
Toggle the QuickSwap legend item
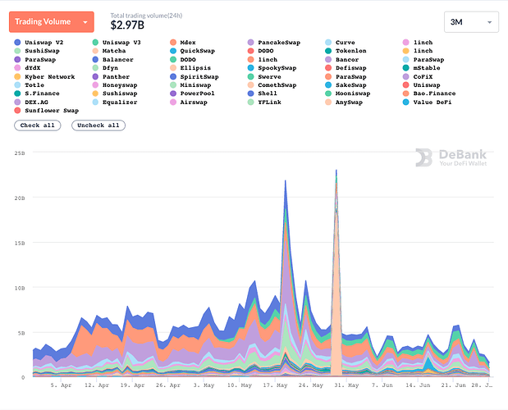pyautogui.click(x=192, y=51)
